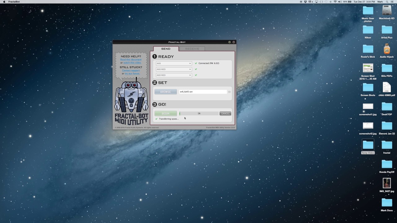The image size is (397, 223).
Task: Select the fractal folder on desktop
Action: pos(387,145)
